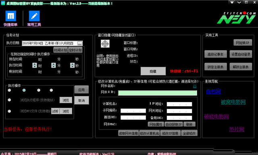Viewport: 258px width, 155px height.
Task: Adjust the hour stepper for 执行时间
Action: [x=35, y=65]
